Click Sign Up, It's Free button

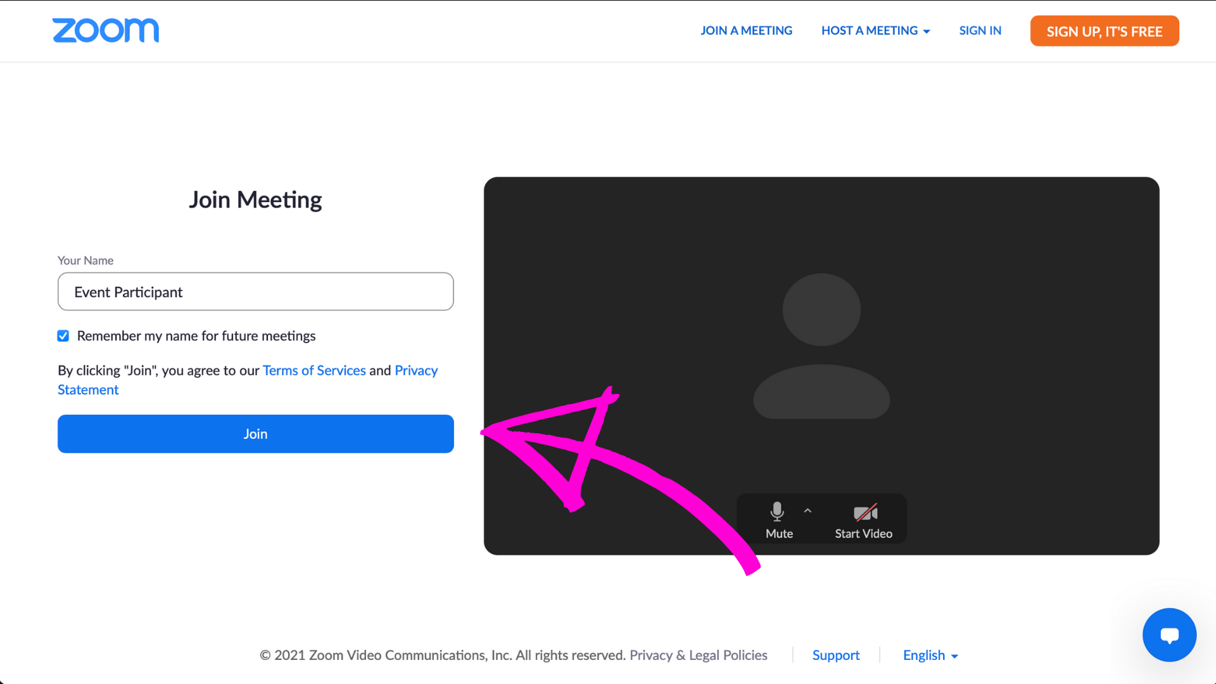pos(1104,31)
